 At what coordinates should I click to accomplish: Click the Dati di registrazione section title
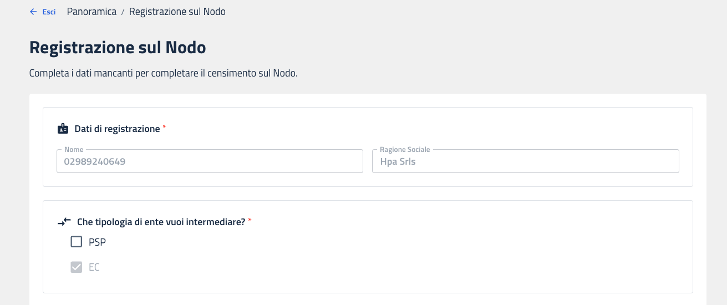pos(117,129)
